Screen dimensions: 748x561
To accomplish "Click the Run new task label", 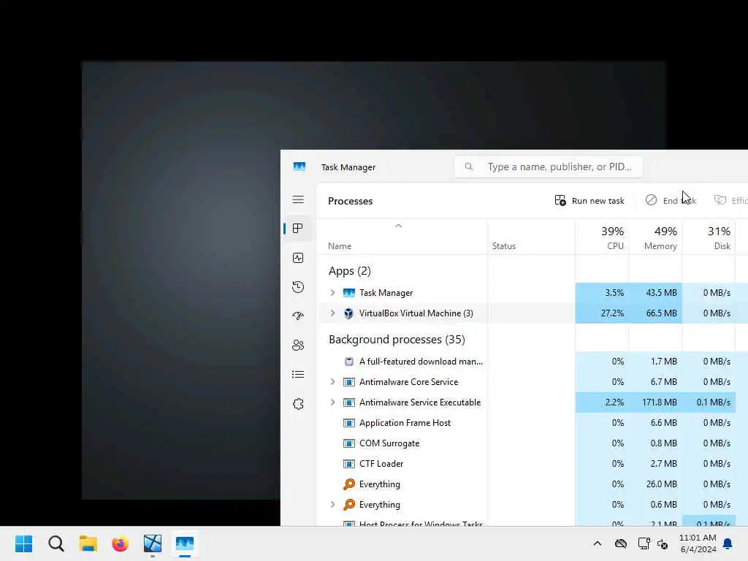I will (x=598, y=201).
